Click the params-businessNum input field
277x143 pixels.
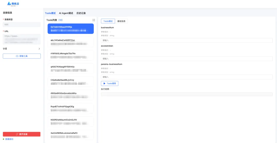[x=187, y=77]
